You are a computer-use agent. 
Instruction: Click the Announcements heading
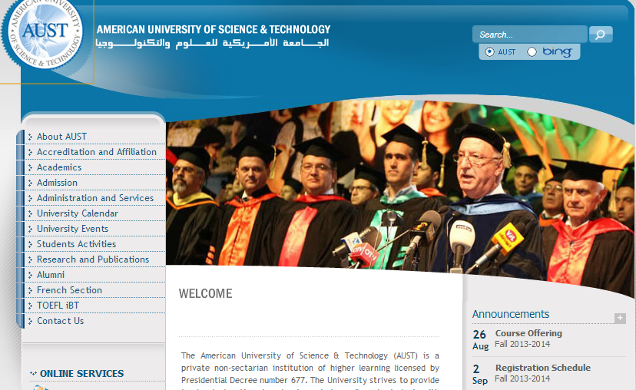[511, 314]
